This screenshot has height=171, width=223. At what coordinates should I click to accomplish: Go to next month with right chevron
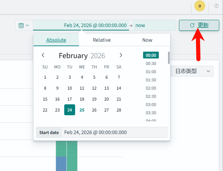(x=121, y=55)
